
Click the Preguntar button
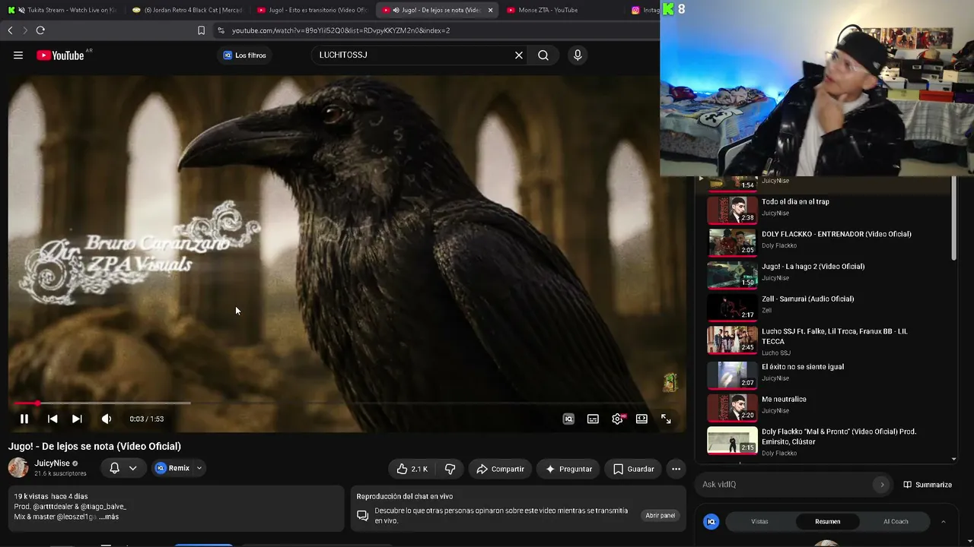tap(568, 469)
